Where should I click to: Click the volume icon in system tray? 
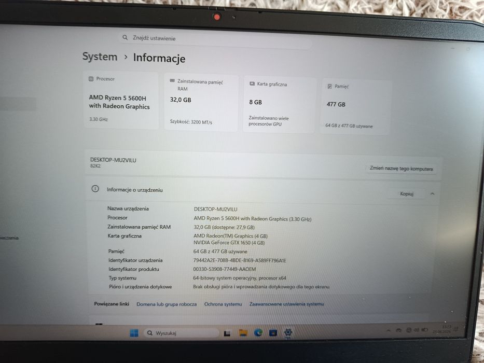(416, 330)
